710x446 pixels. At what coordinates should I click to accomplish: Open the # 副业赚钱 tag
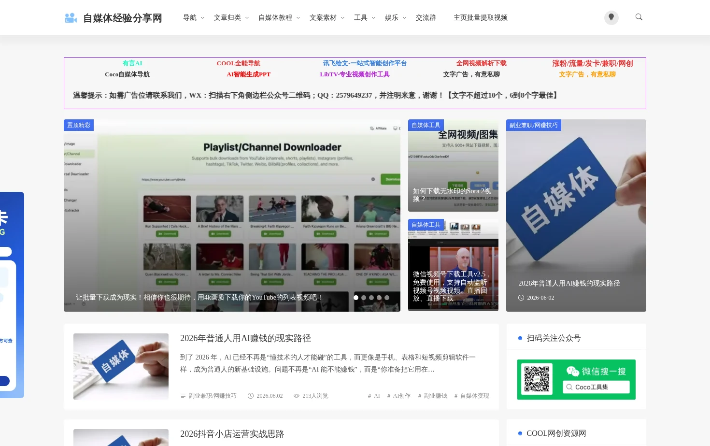pos(432,396)
